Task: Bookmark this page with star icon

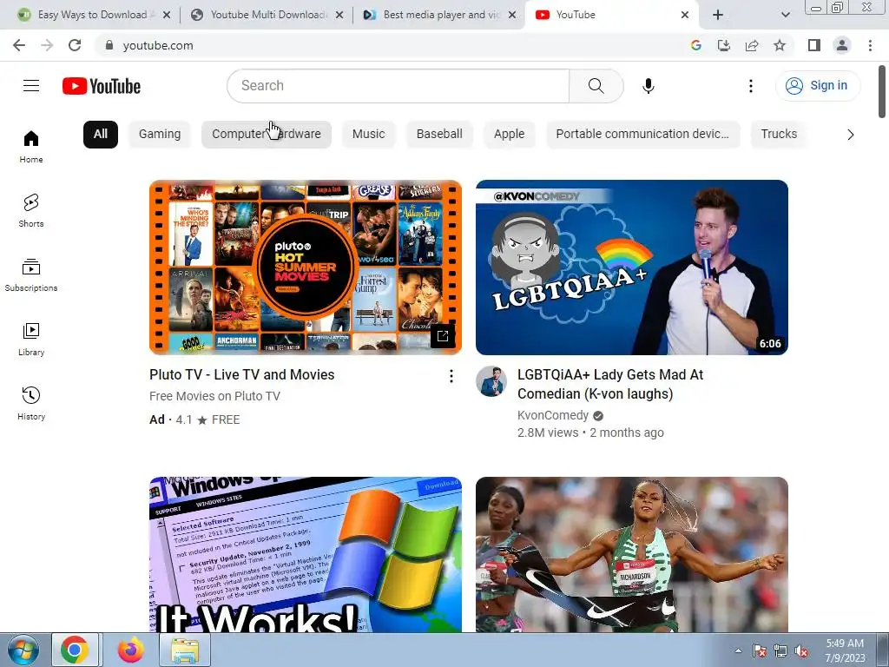Action: (x=780, y=45)
